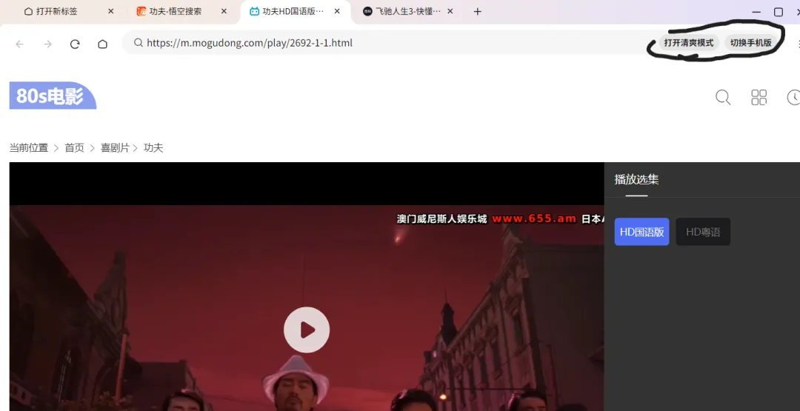The width and height of the screenshot is (800, 411).
Task: Switch to the 飞驰人生3 tab
Action: coord(408,11)
